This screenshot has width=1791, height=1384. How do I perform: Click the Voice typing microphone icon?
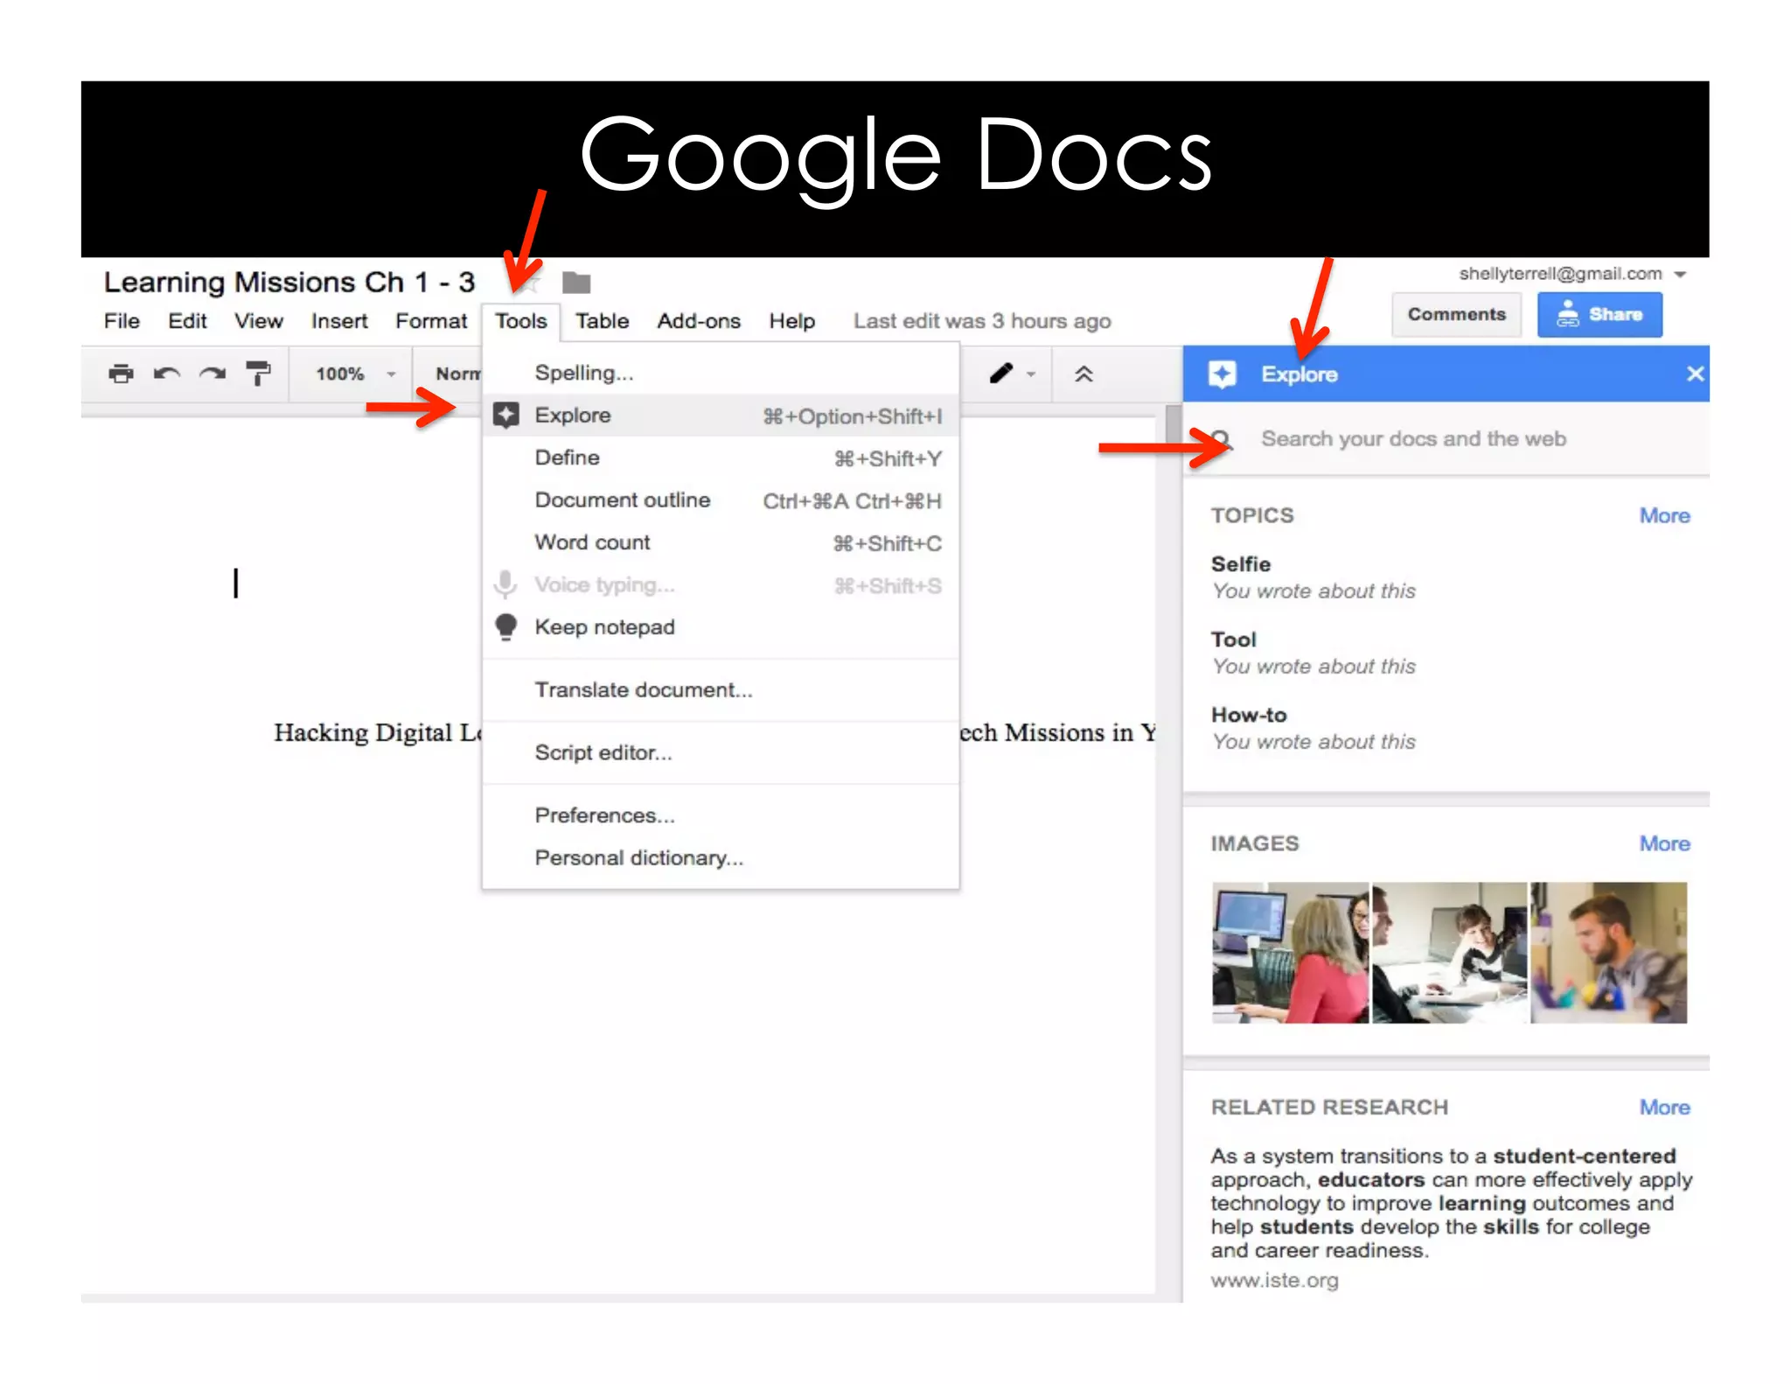[x=505, y=584]
